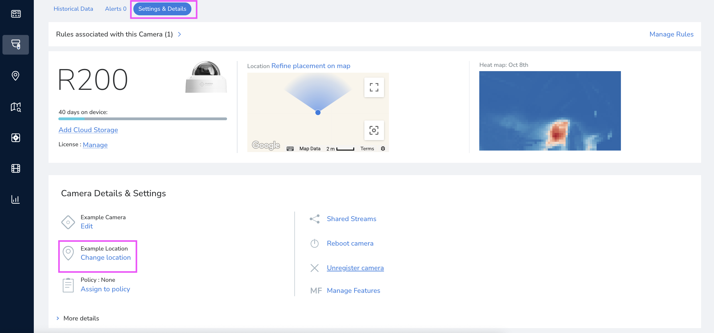Switch to the Alerts tab
This screenshot has width=714, height=333.
click(116, 9)
